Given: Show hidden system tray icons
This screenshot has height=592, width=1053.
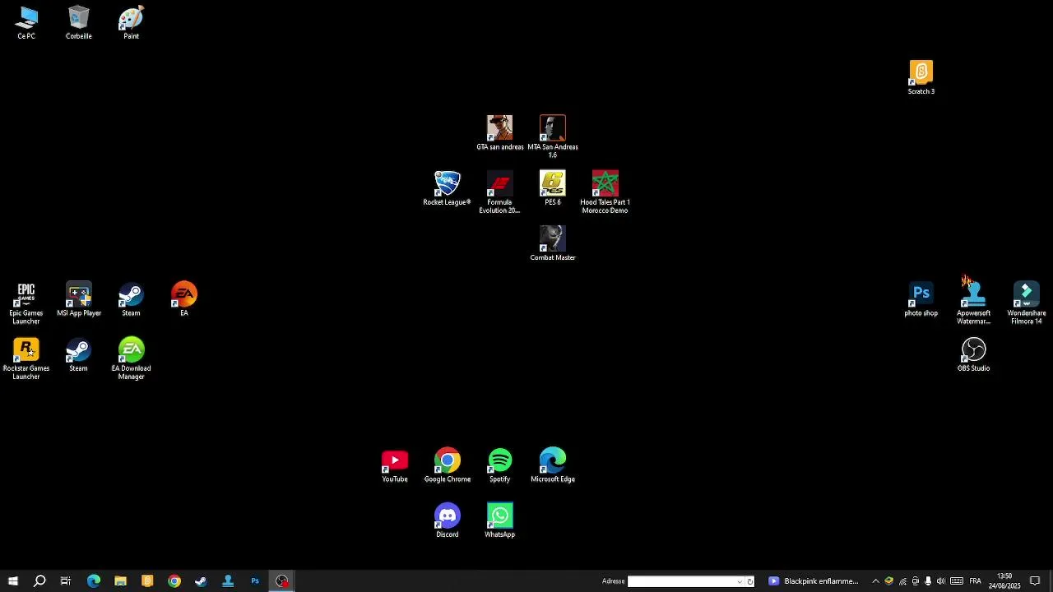Looking at the screenshot, I should [x=875, y=581].
